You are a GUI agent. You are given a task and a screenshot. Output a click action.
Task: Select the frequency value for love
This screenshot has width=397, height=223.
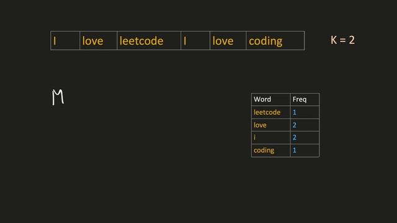(305, 125)
